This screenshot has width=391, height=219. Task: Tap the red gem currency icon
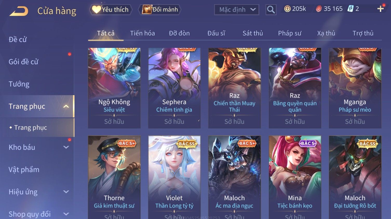pyautogui.click(x=319, y=9)
